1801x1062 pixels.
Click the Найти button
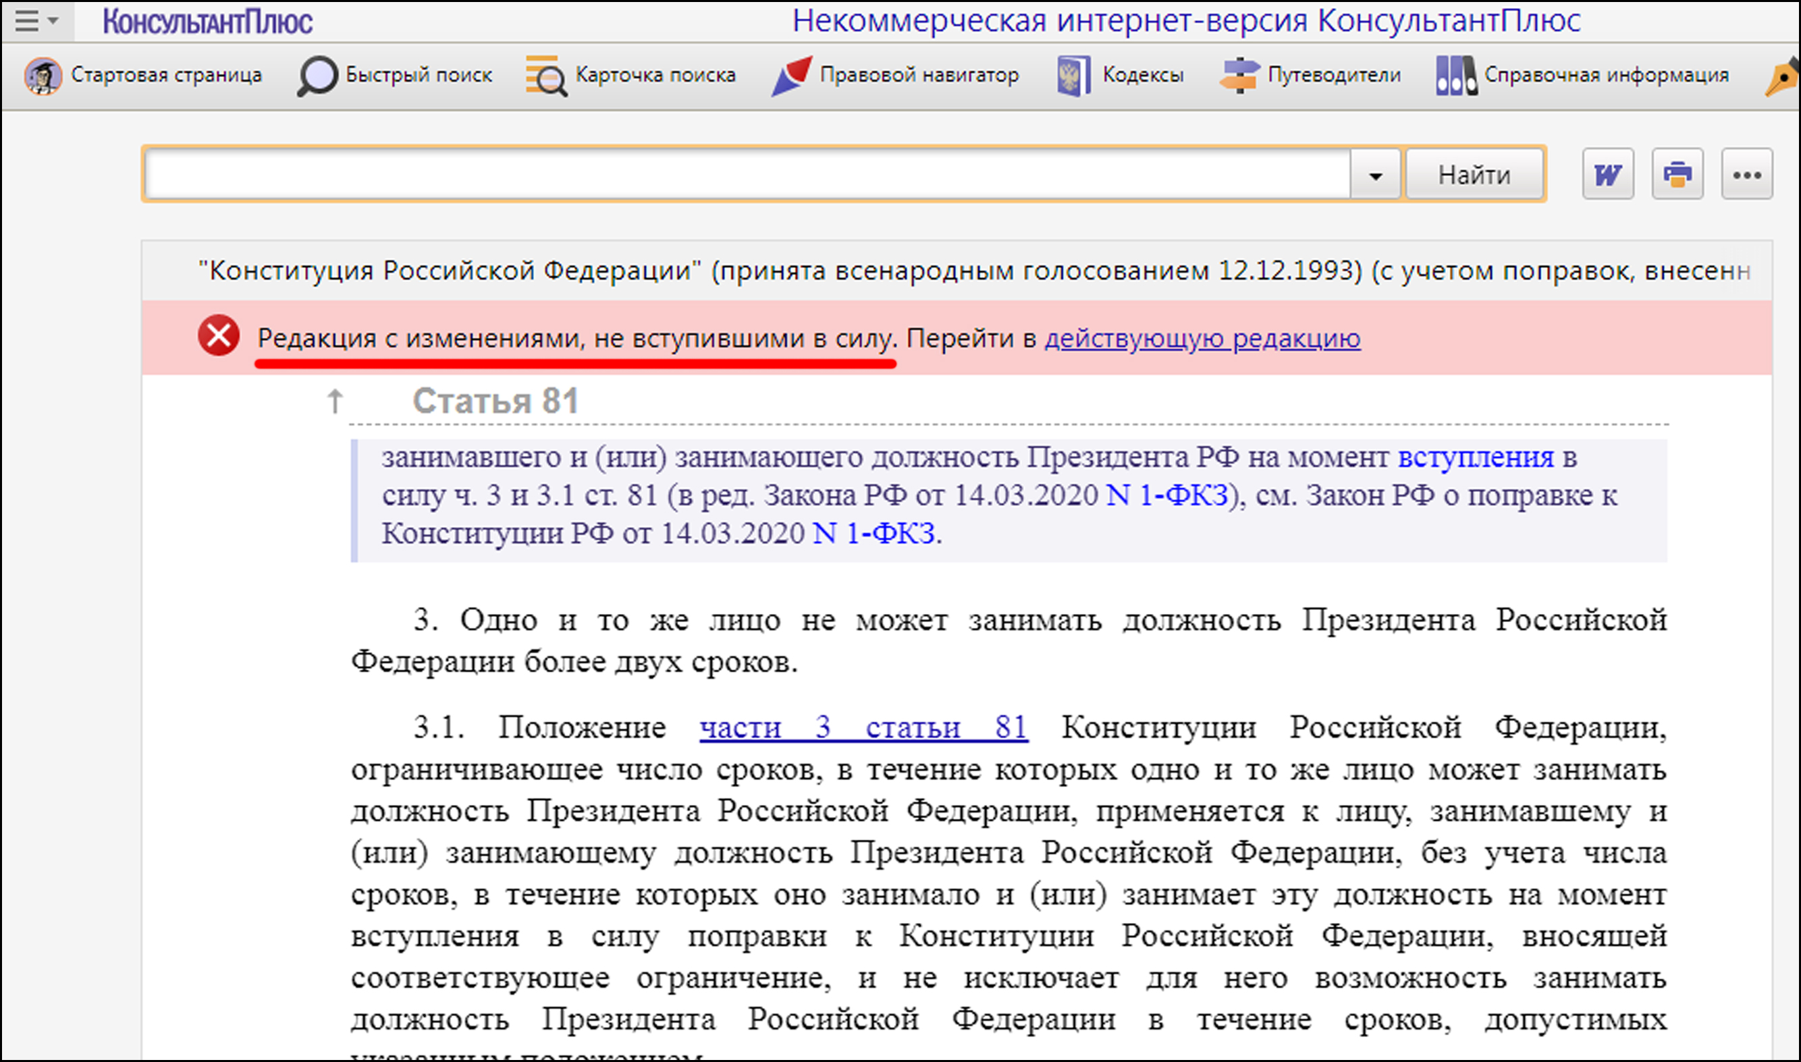coord(1474,175)
